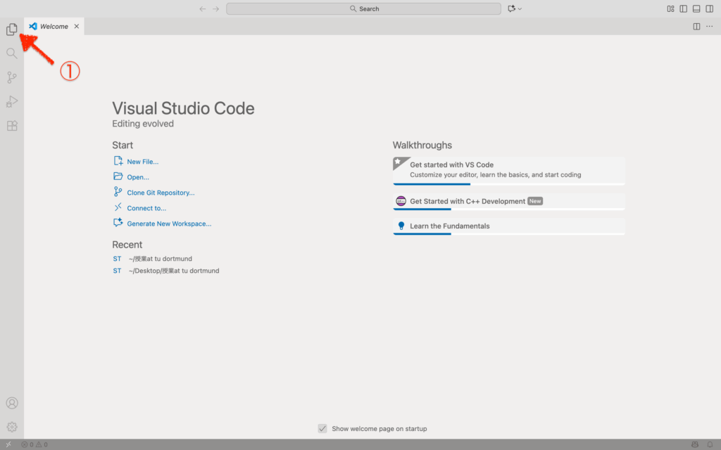Screen dimensions: 721x450
Task: Uncheck Show welcome page on startup
Action: click(322, 429)
